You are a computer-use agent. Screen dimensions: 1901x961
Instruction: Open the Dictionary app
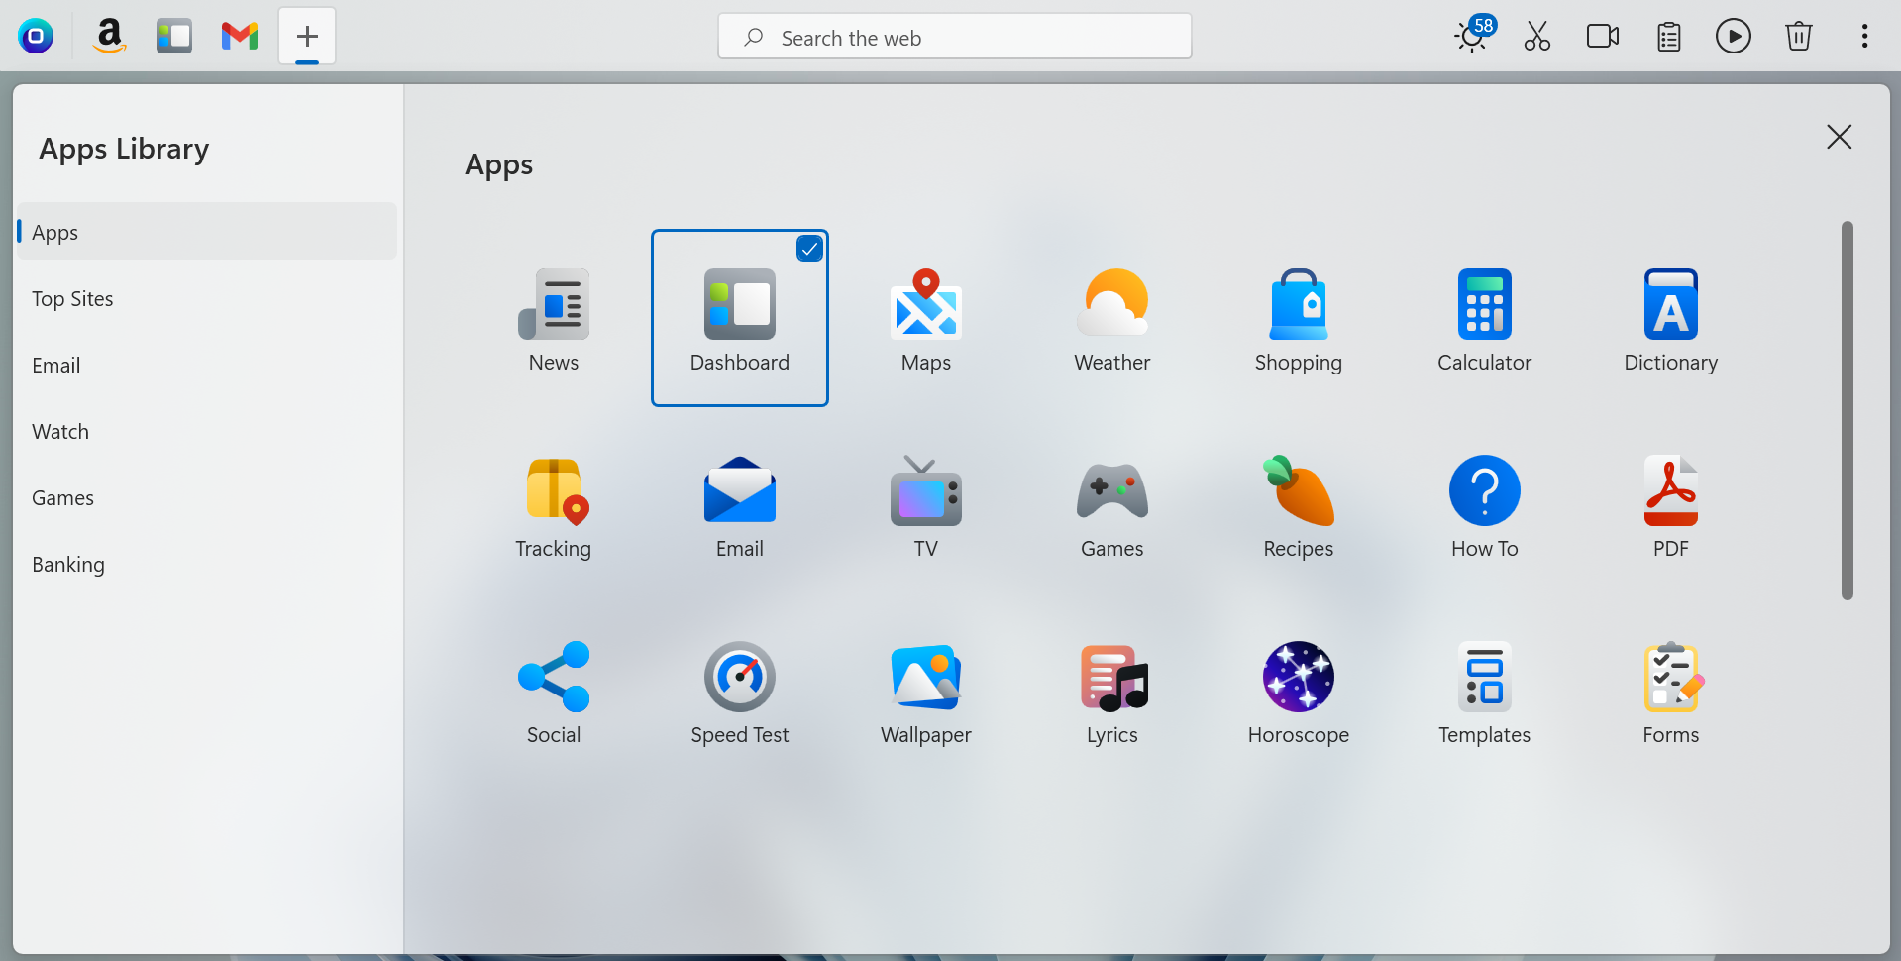pyautogui.click(x=1669, y=317)
